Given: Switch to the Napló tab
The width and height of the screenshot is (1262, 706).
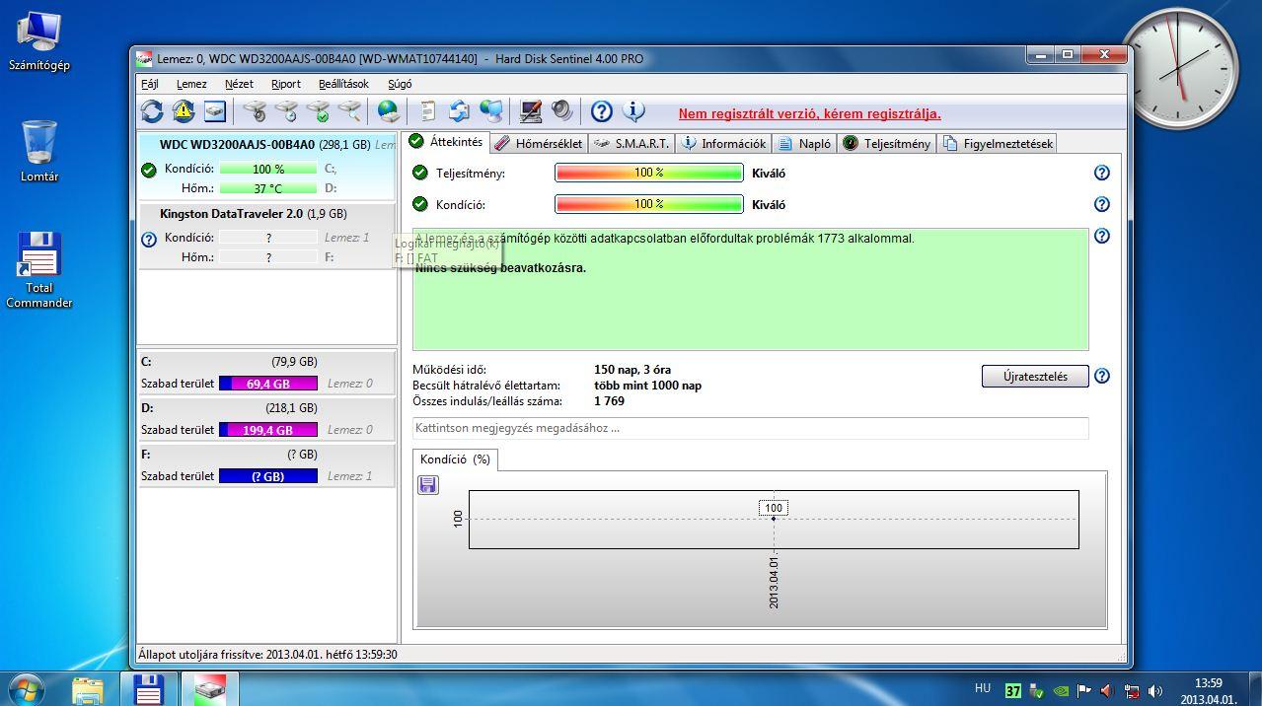Looking at the screenshot, I should pos(804,143).
